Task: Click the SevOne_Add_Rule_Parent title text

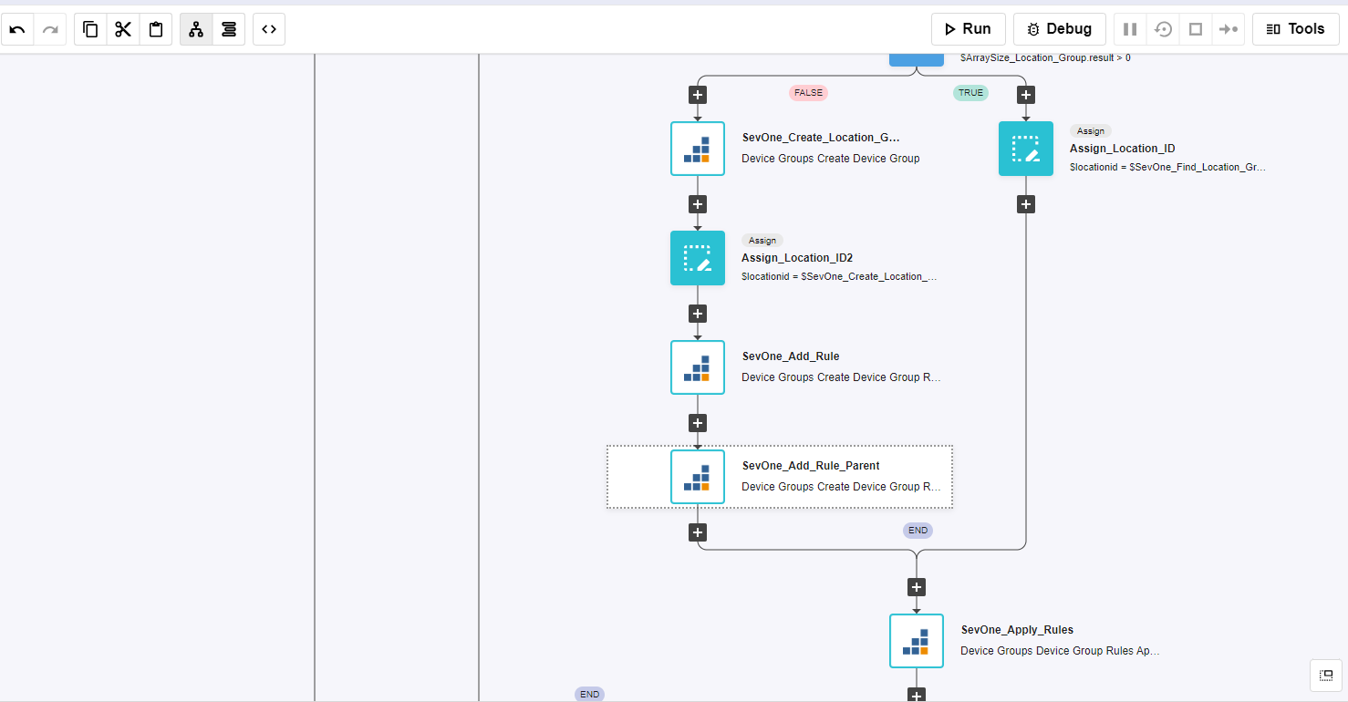Action: point(811,466)
